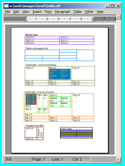Click the blue embedded nested table

[x=60, y=74]
